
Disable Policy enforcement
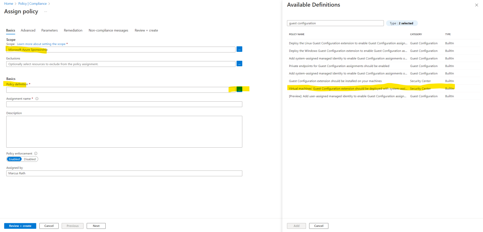coord(30,159)
